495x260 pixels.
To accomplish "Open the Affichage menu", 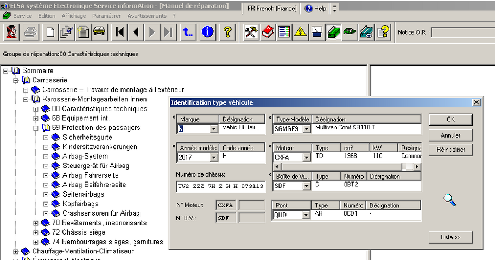I will 74,16.
